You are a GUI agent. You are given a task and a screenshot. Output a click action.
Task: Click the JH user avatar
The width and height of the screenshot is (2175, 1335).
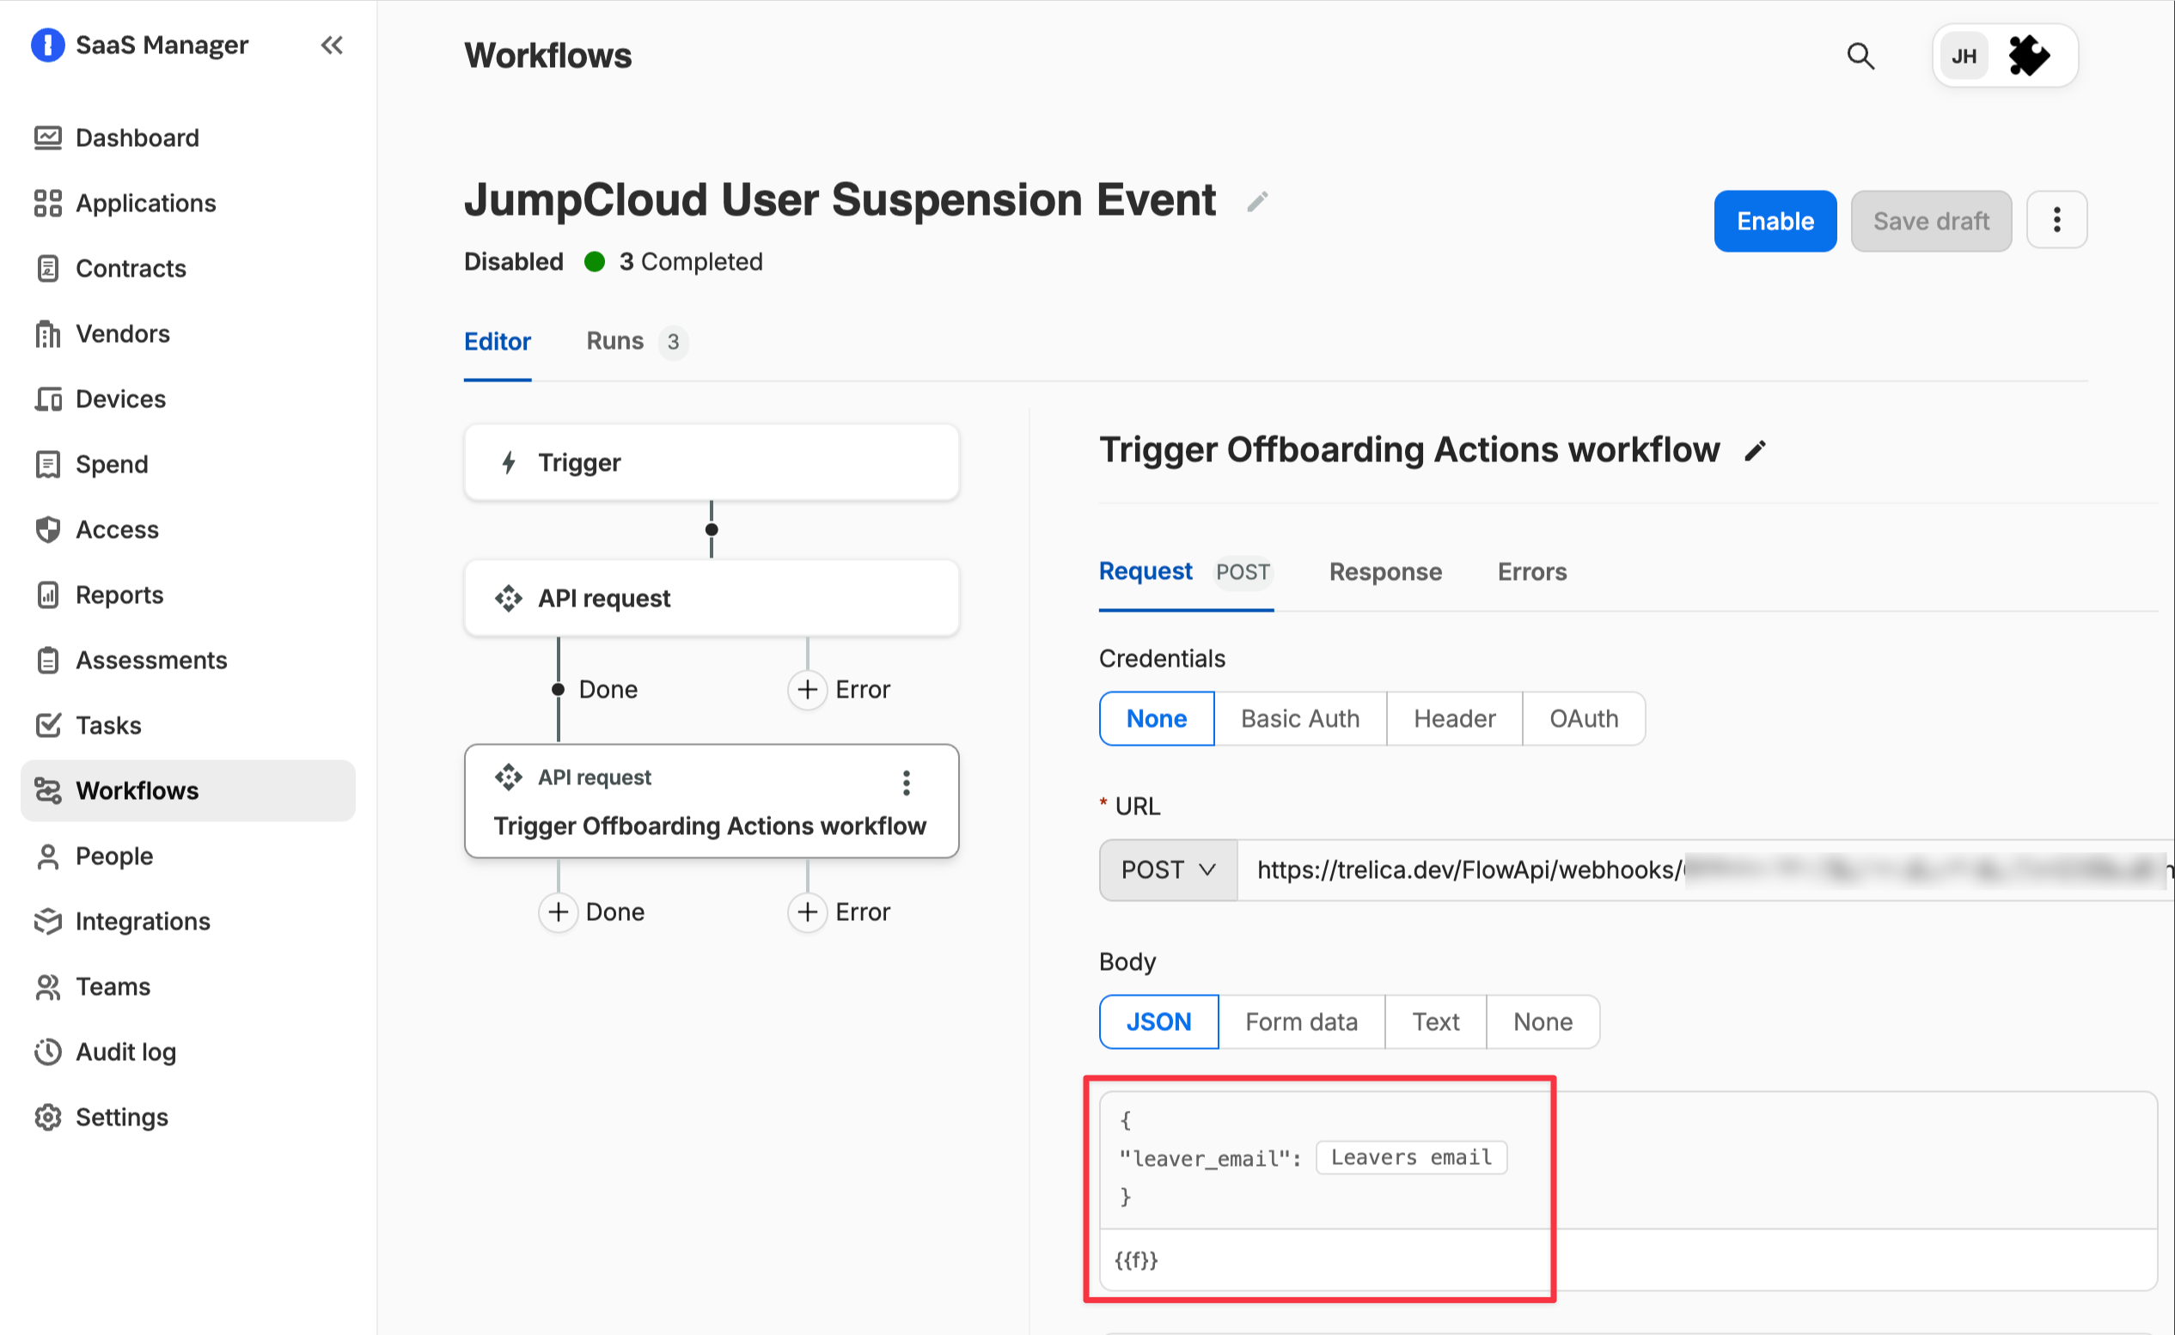coord(1964,57)
